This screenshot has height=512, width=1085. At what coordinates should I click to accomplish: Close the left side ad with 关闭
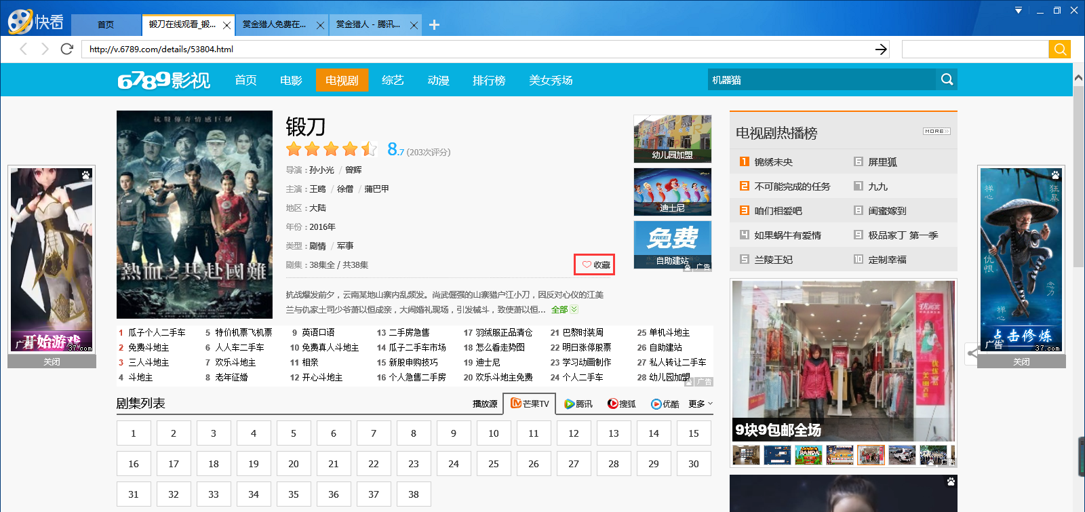point(52,361)
